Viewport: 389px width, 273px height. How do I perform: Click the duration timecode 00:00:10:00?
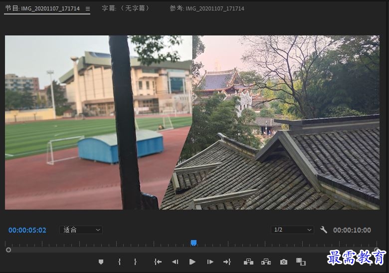pos(352,230)
